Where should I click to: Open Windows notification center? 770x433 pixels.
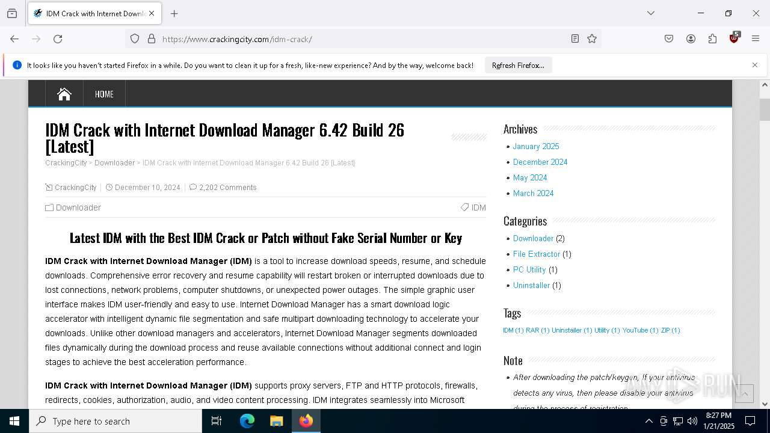[750, 421]
